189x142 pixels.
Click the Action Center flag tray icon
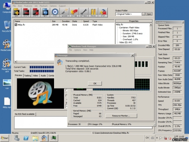tap(161, 138)
